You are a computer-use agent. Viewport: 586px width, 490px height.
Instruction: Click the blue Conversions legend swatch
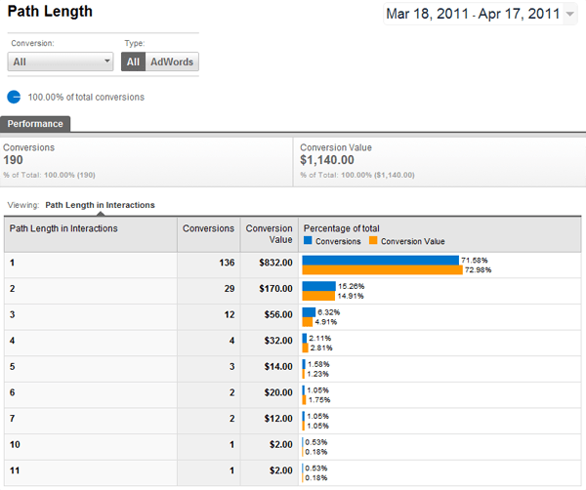click(x=309, y=241)
